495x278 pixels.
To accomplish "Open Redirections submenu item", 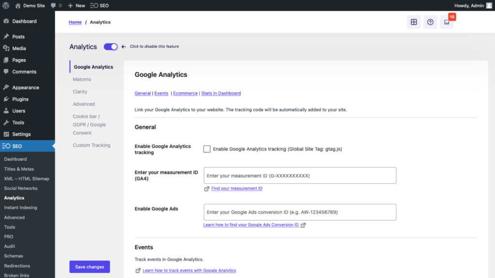I will pos(17,266).
